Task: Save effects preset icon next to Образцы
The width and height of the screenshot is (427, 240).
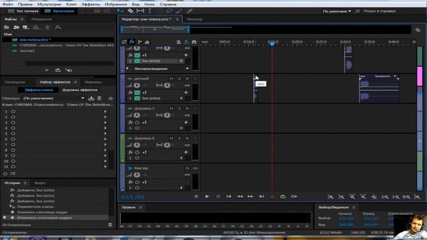Action: [x=91, y=98]
